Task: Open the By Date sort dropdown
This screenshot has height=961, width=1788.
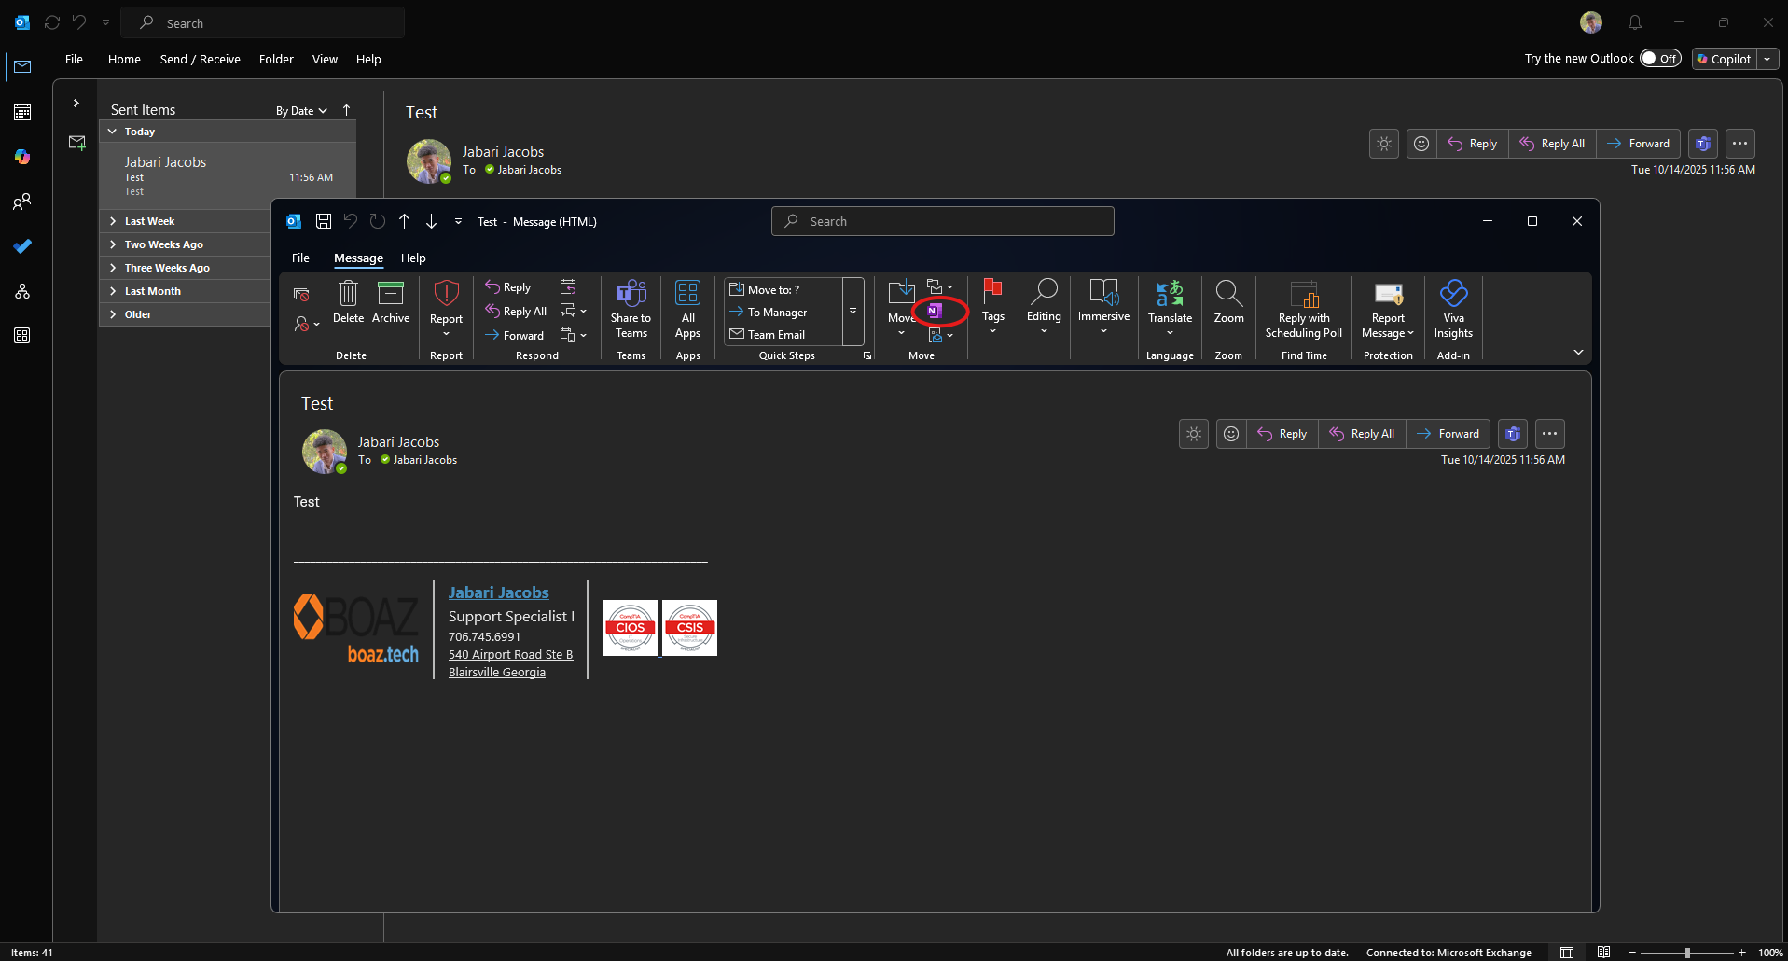Action: (301, 111)
